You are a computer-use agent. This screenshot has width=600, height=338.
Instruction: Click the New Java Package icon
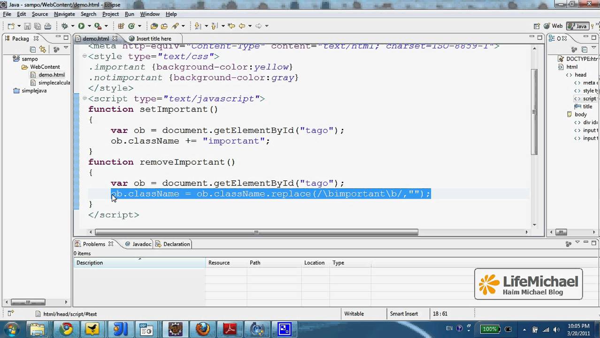point(121,26)
